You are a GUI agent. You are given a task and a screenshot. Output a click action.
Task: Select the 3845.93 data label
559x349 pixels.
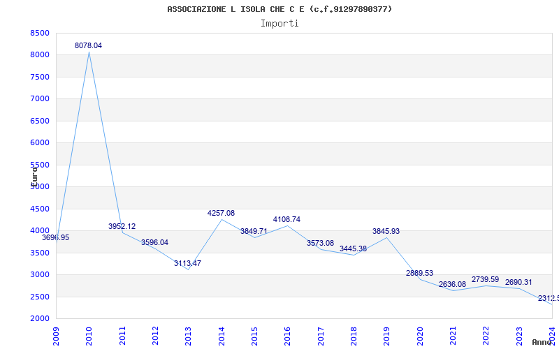[386, 231]
